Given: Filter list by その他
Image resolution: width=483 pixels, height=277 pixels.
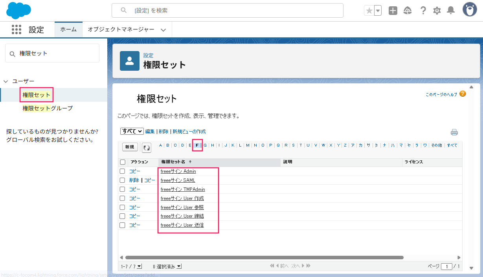Looking at the screenshot, I should pyautogui.click(x=436, y=145).
